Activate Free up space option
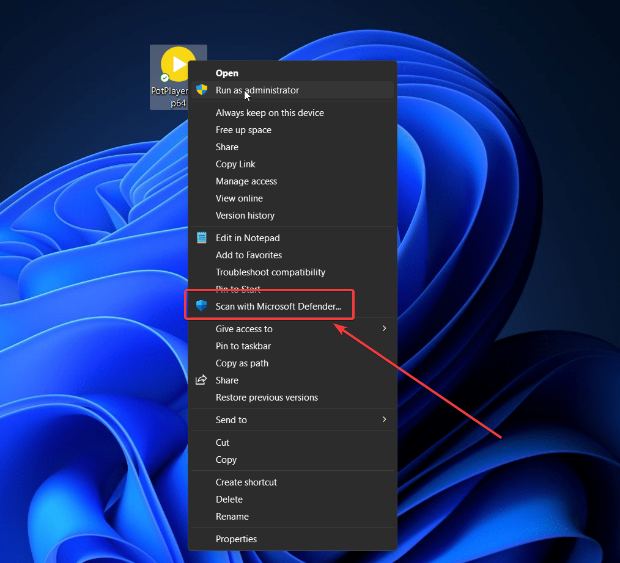 click(243, 129)
